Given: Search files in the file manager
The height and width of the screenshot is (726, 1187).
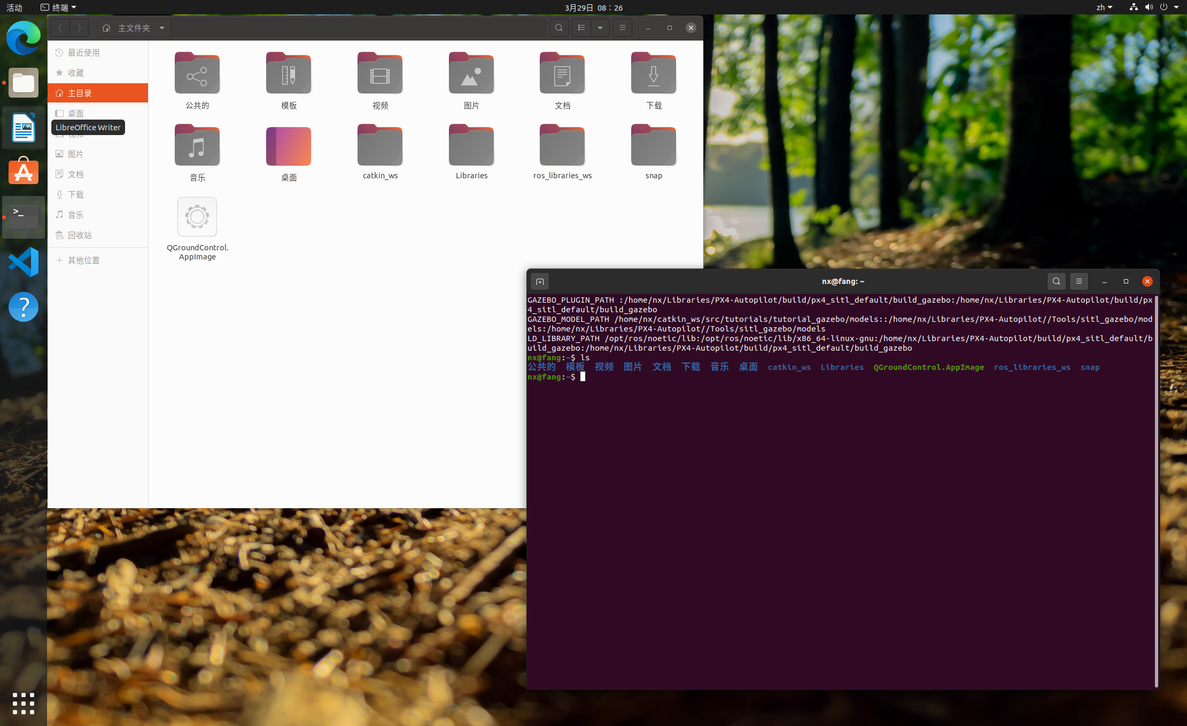Looking at the screenshot, I should [559, 28].
